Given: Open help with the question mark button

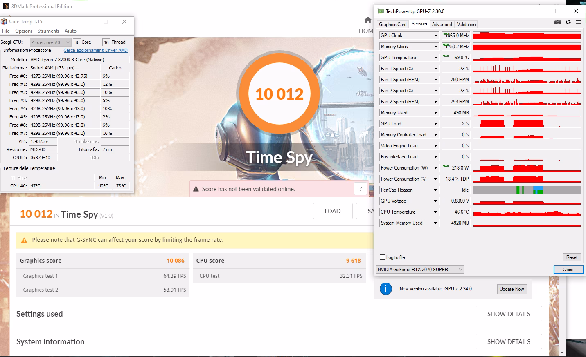Looking at the screenshot, I should [361, 189].
